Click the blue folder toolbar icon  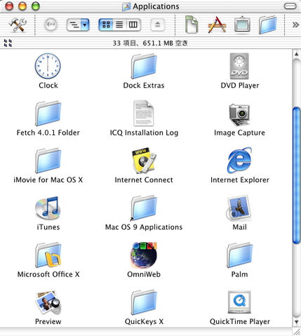point(268,25)
